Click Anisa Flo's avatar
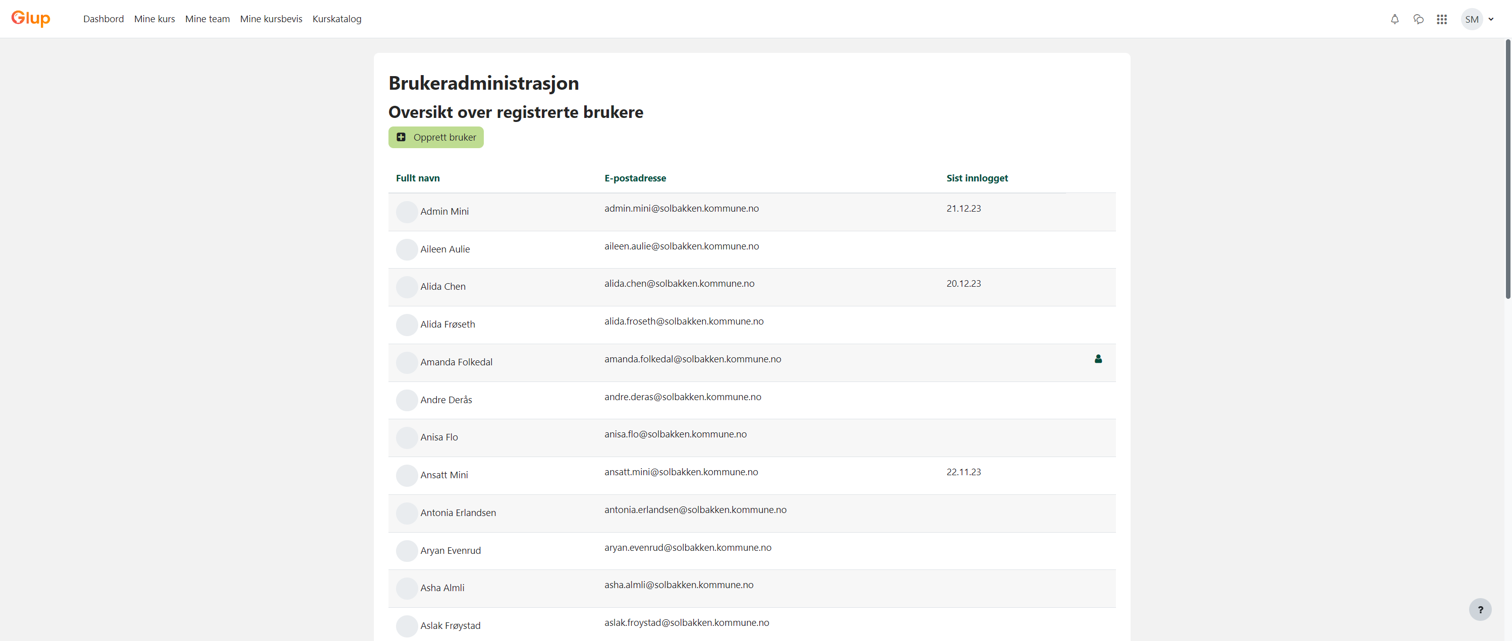This screenshot has width=1512, height=641. pos(407,437)
